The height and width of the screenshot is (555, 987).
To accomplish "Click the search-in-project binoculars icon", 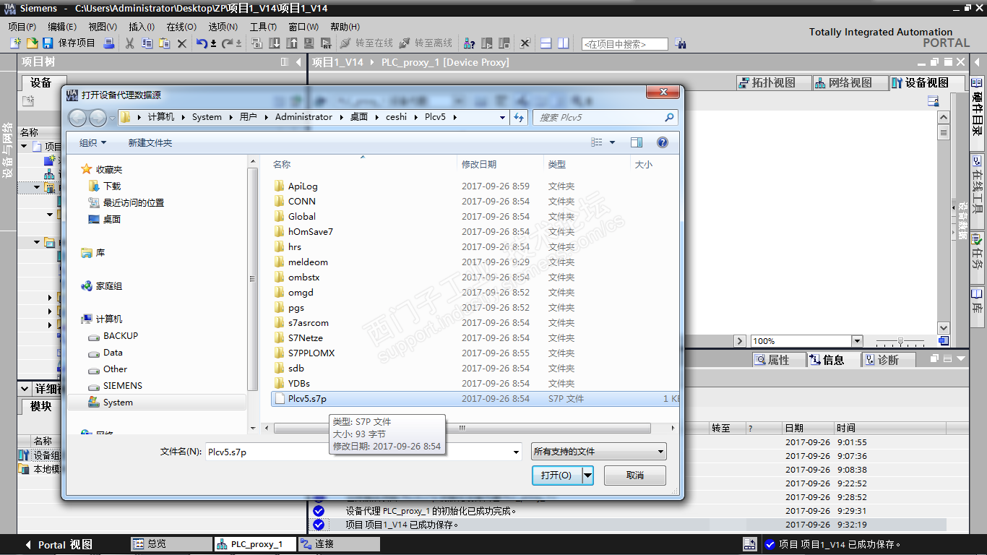I will coord(680,44).
